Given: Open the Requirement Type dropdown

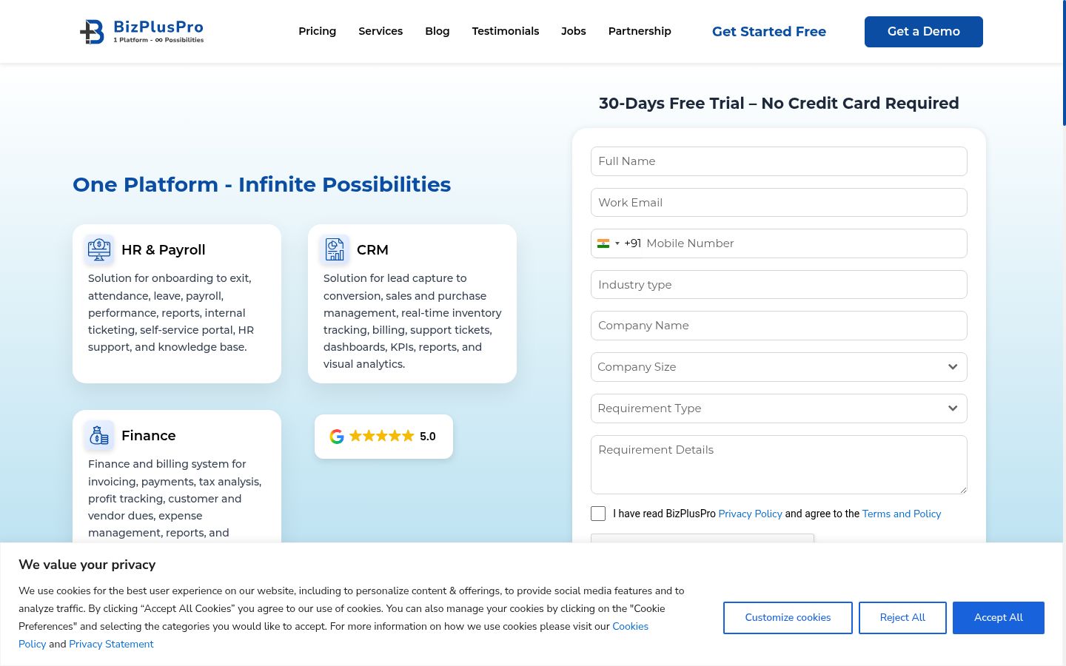Looking at the screenshot, I should pyautogui.click(x=779, y=408).
